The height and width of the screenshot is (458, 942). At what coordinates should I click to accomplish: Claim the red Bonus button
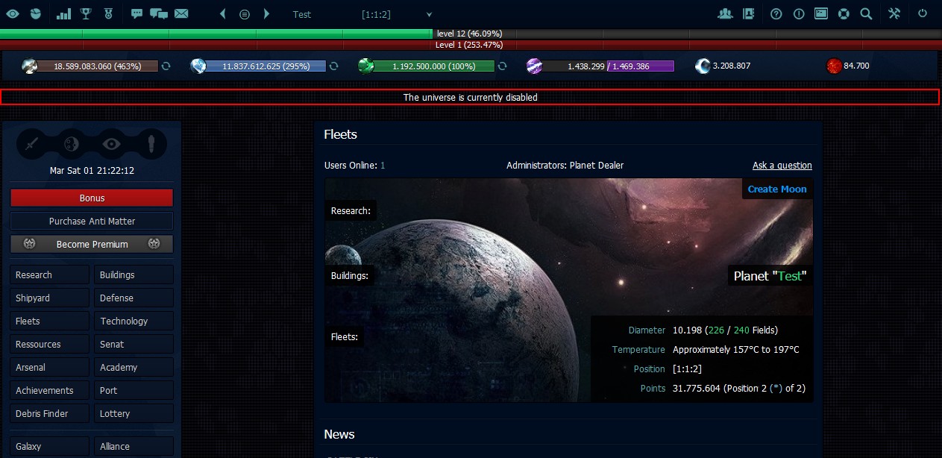[x=91, y=198]
